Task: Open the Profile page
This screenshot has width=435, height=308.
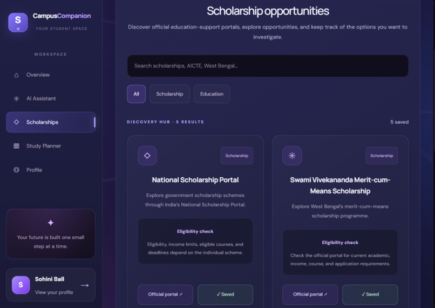Action: click(x=51, y=170)
